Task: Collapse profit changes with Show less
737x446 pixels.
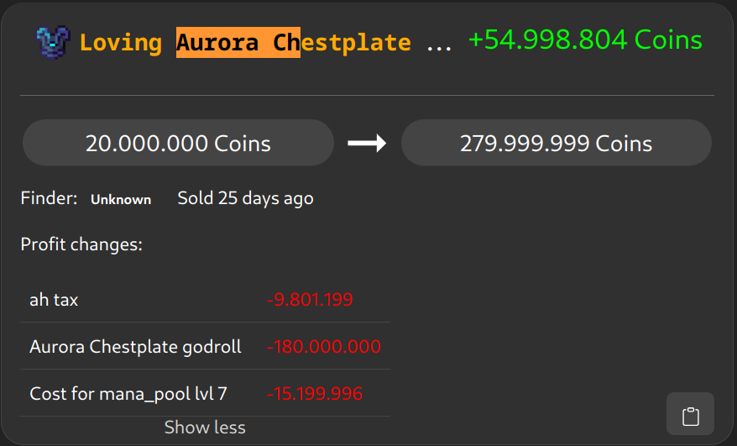Action: tap(205, 428)
